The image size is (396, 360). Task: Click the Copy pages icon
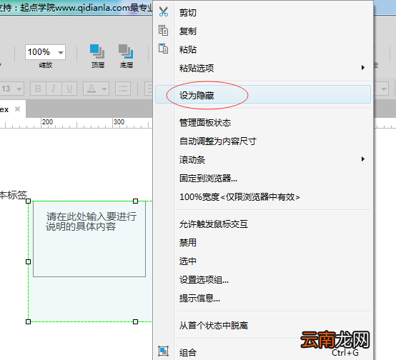(x=163, y=30)
